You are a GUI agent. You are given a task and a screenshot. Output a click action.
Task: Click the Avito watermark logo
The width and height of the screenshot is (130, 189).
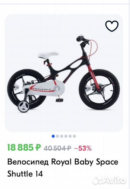pos(109,181)
